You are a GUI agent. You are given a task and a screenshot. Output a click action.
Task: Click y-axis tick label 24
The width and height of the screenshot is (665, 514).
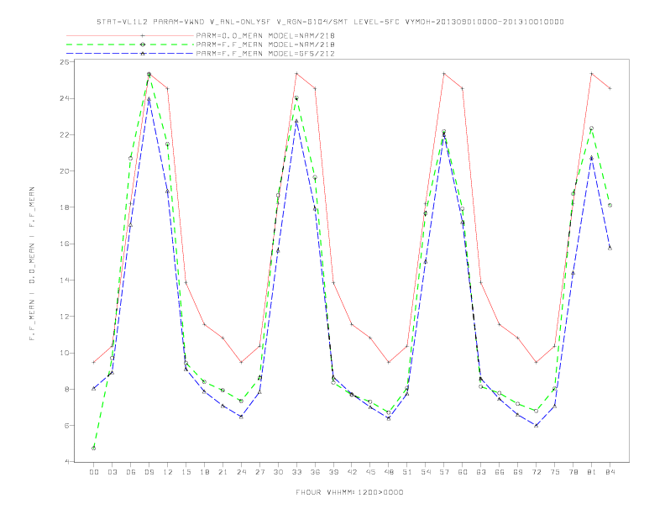click(65, 98)
